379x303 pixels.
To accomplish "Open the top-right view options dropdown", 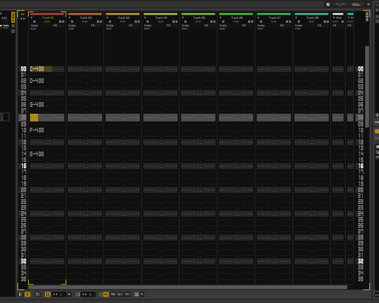I will [368, 4].
